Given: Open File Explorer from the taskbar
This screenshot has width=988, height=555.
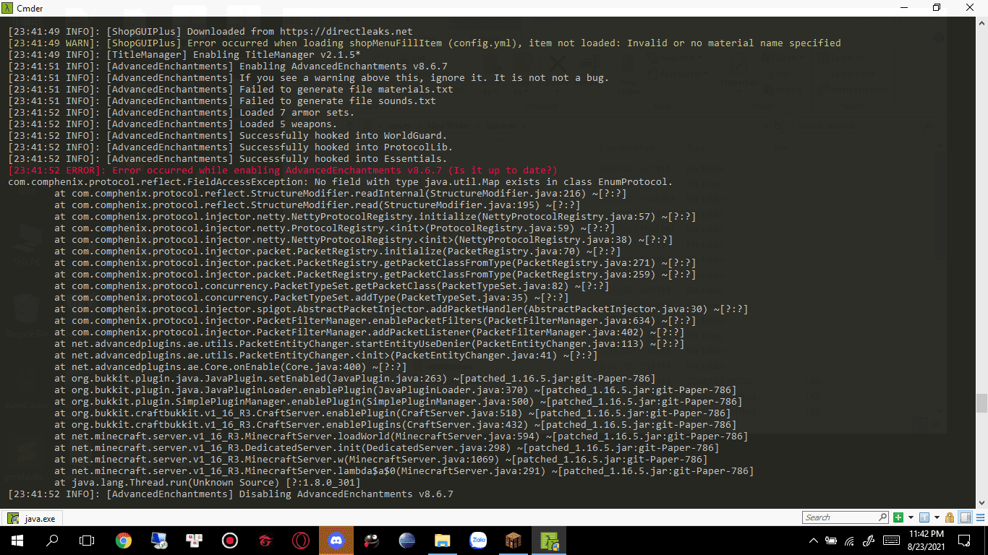Looking at the screenshot, I should click(443, 540).
